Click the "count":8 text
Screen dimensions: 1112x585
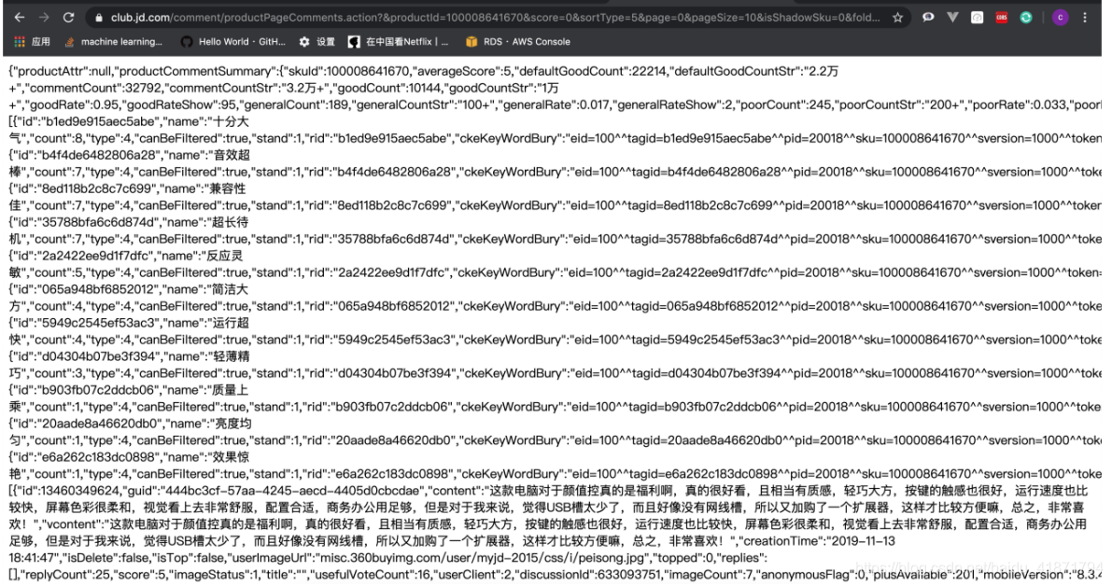[58, 138]
